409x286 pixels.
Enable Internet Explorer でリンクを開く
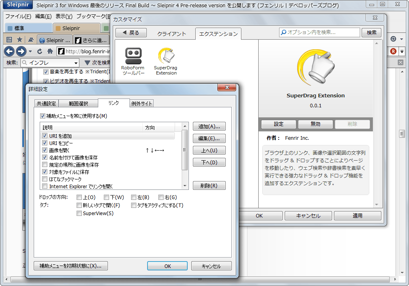click(45, 186)
